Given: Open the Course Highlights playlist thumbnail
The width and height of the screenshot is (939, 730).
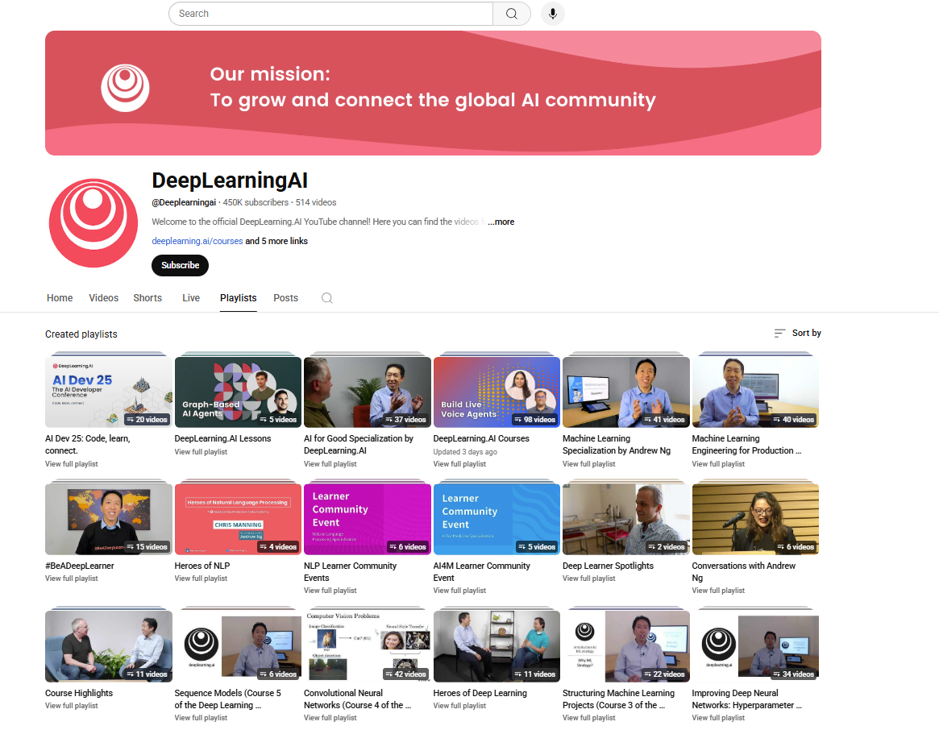Looking at the screenshot, I should pos(108,645).
